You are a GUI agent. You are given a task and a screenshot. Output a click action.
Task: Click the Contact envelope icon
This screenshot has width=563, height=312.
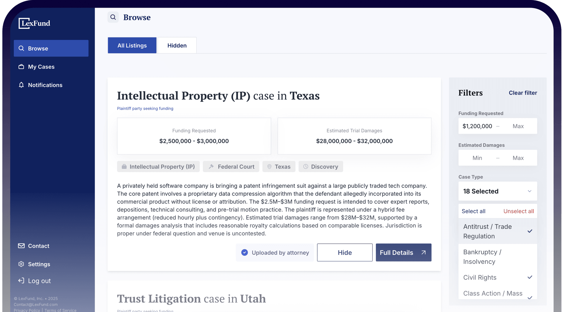[x=21, y=246]
